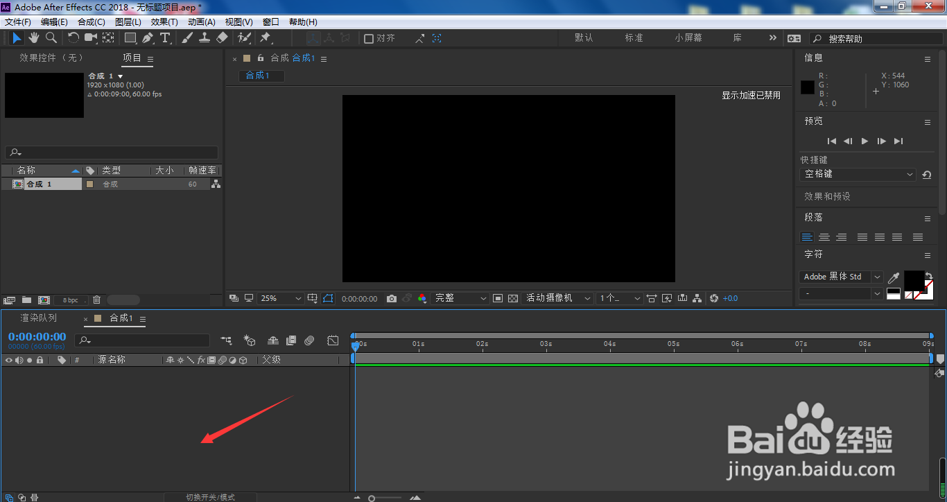Screen dimensions: 947x502
Task: Click reset exposure icon in viewer
Action: coord(714,298)
